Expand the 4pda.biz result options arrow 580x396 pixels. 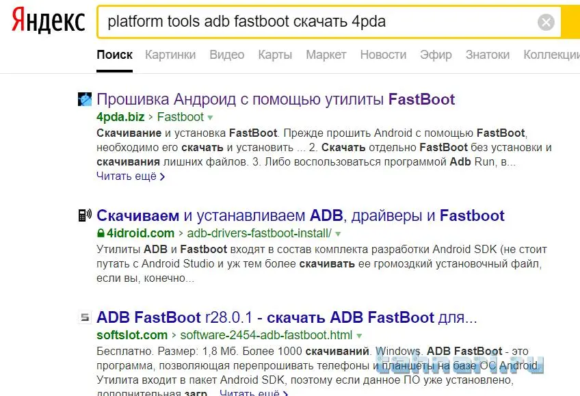click(211, 118)
